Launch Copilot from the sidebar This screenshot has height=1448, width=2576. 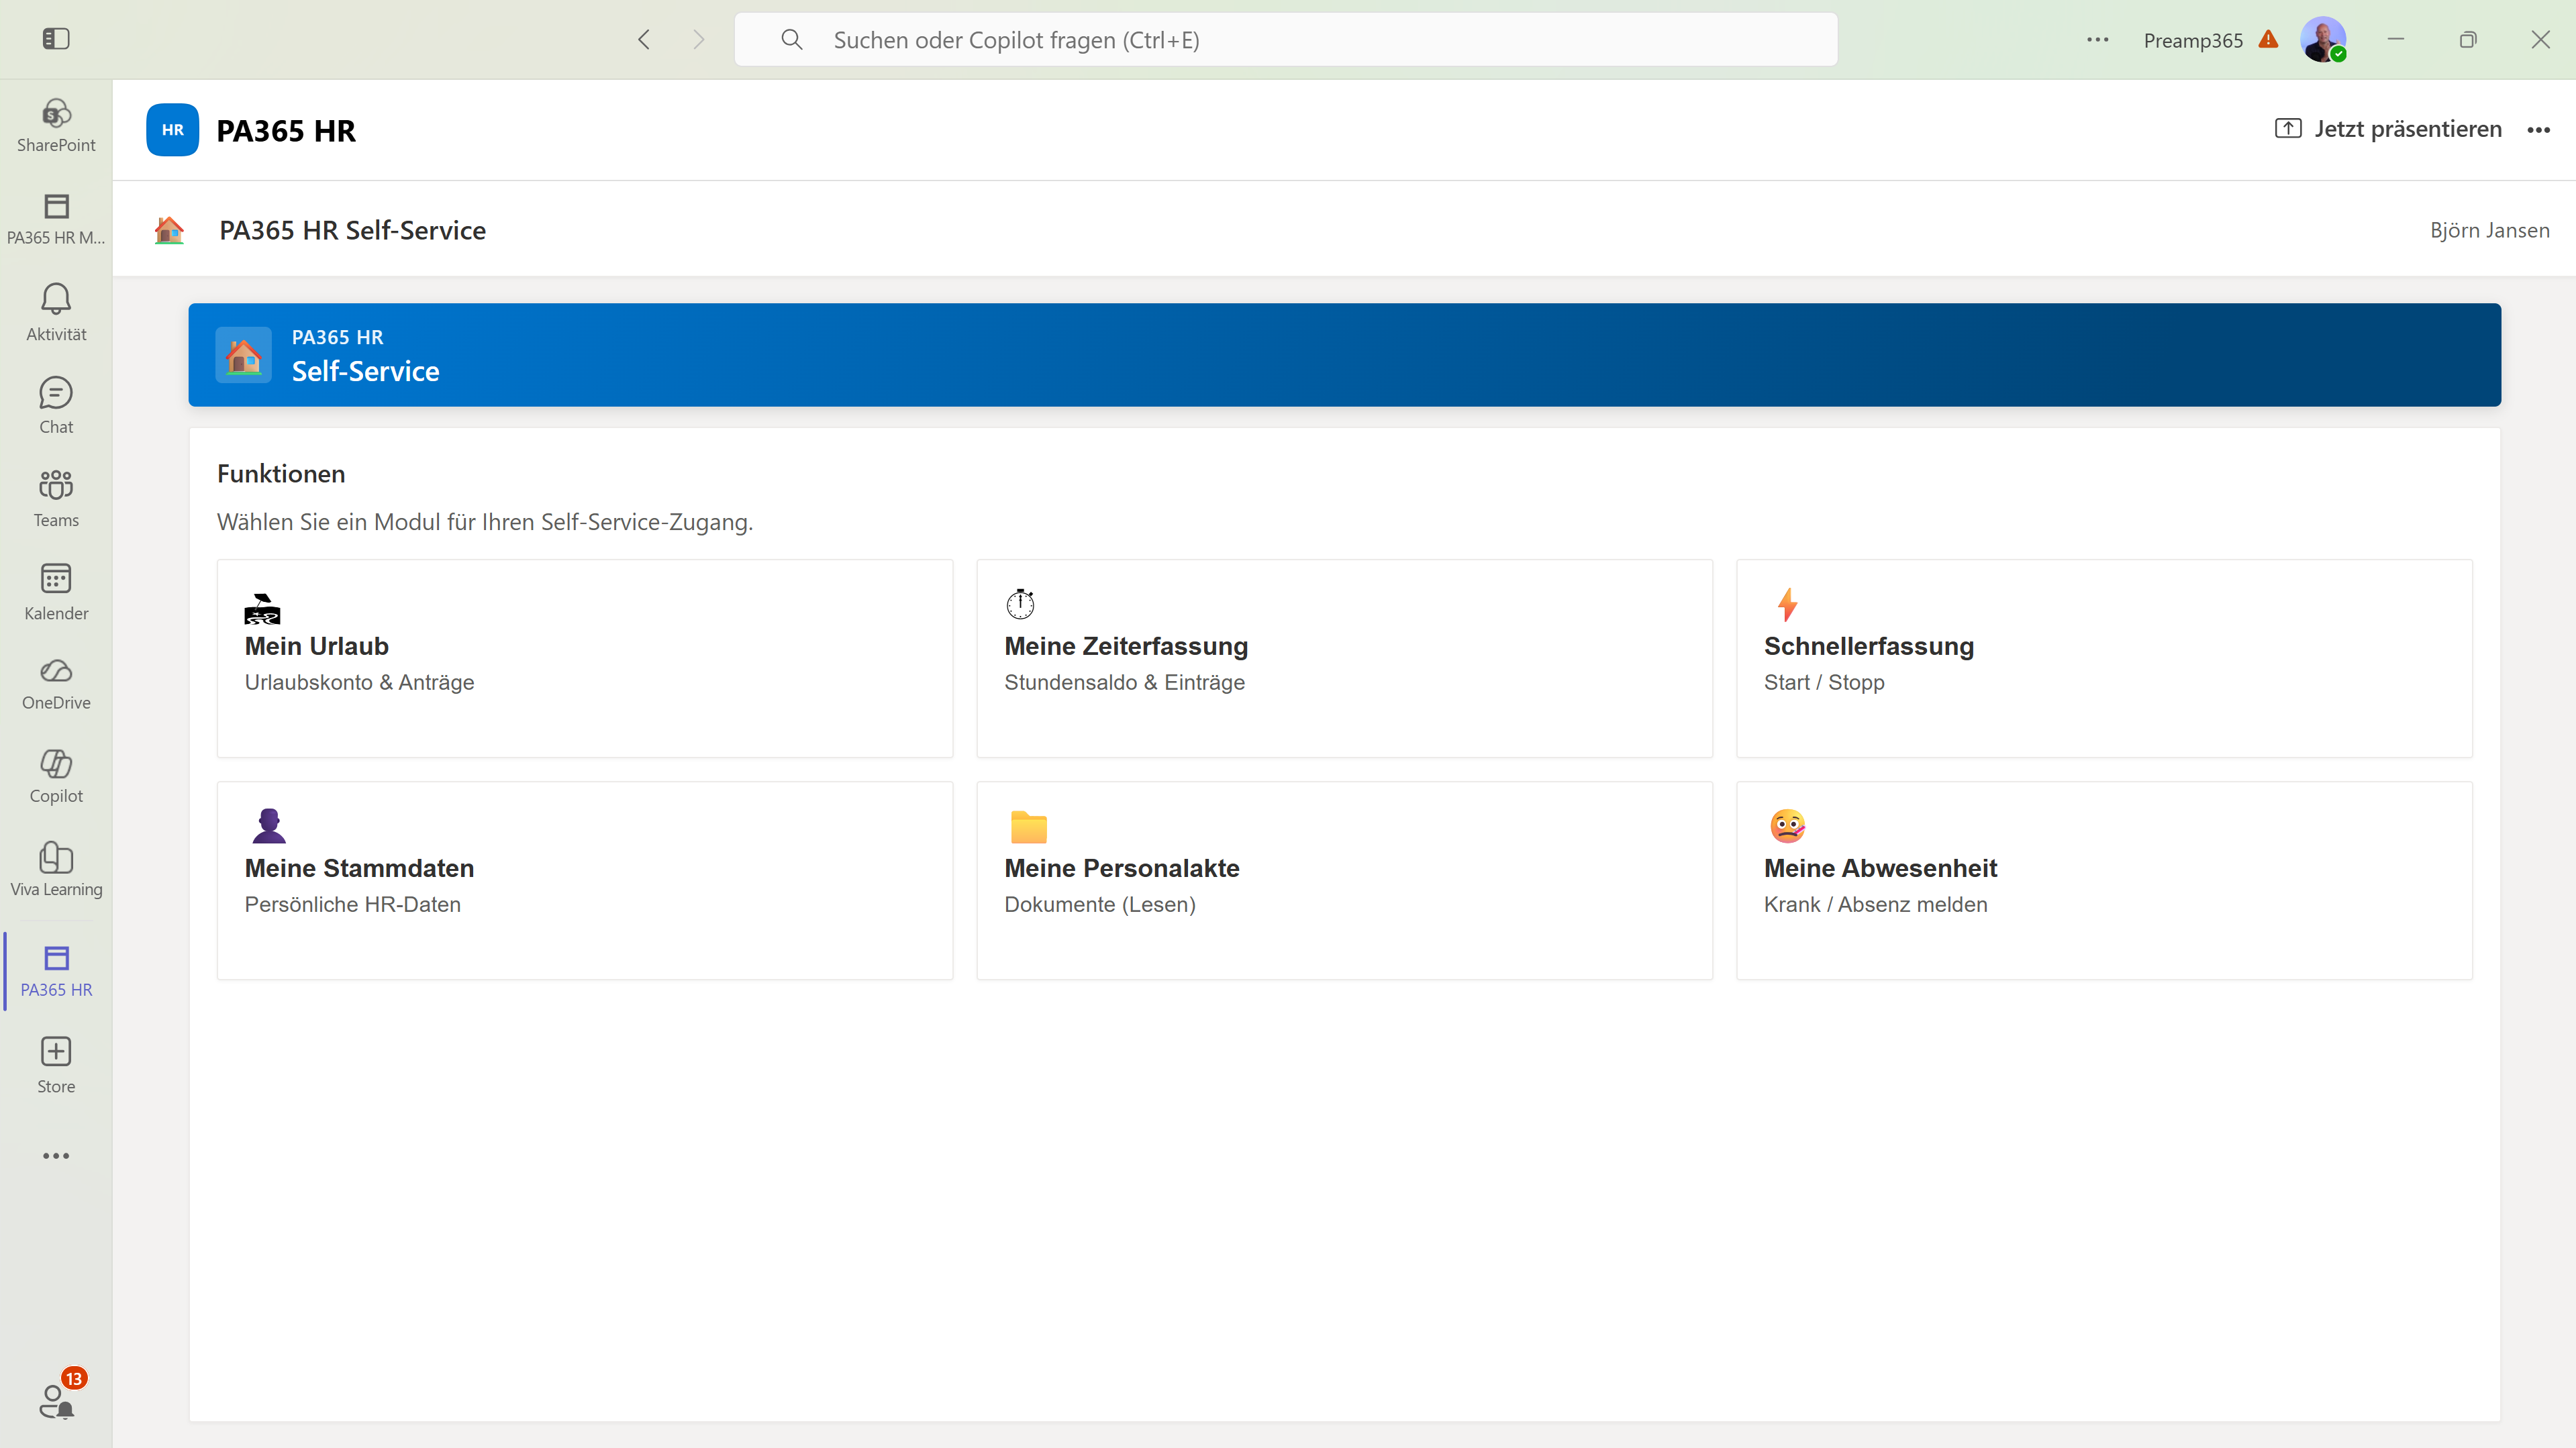pyautogui.click(x=56, y=777)
